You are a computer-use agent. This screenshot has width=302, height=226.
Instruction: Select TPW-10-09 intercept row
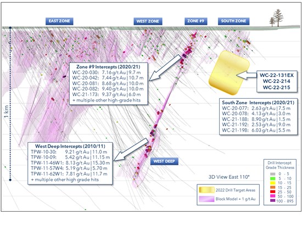70,157
